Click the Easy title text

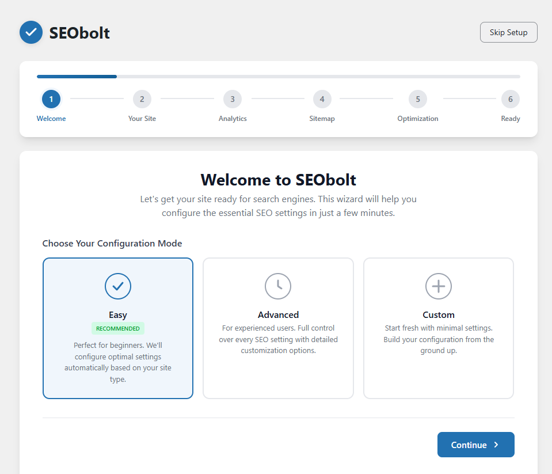[118, 315]
